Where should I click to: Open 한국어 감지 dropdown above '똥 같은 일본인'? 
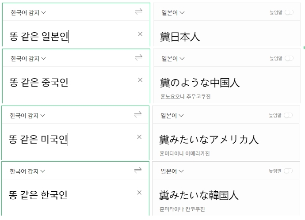tap(28, 13)
